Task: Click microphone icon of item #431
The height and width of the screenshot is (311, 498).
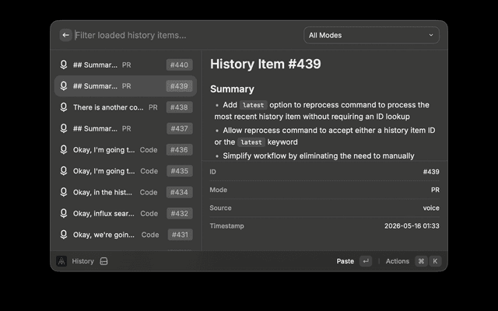Action: 64,235
